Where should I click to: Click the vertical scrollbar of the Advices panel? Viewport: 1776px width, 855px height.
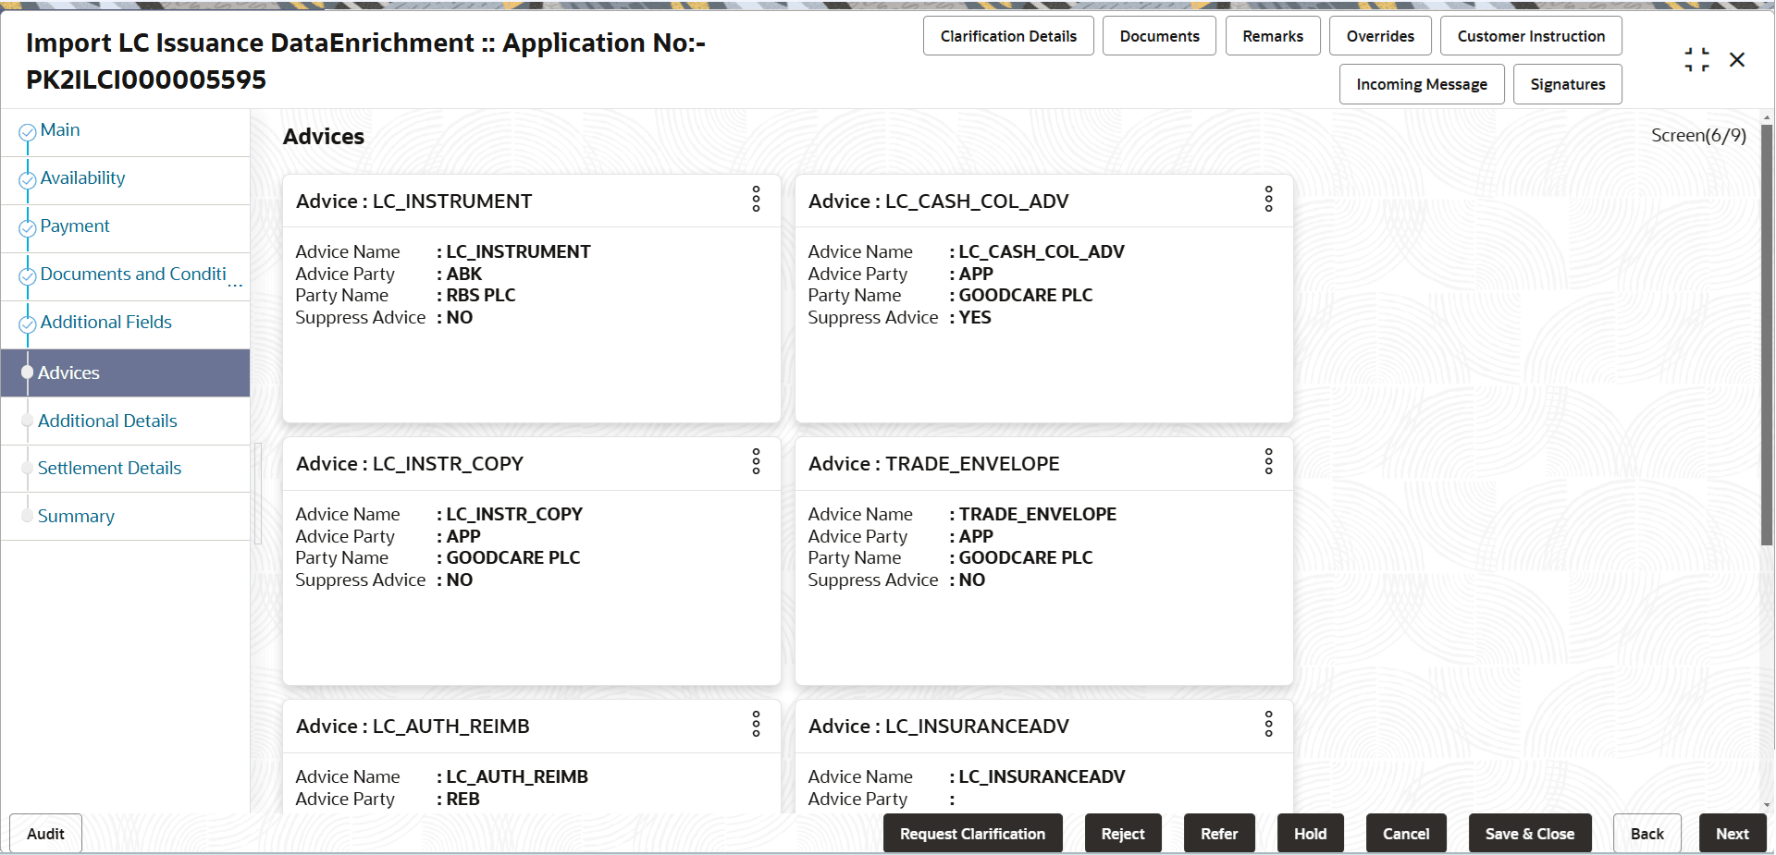[x=1767, y=333]
